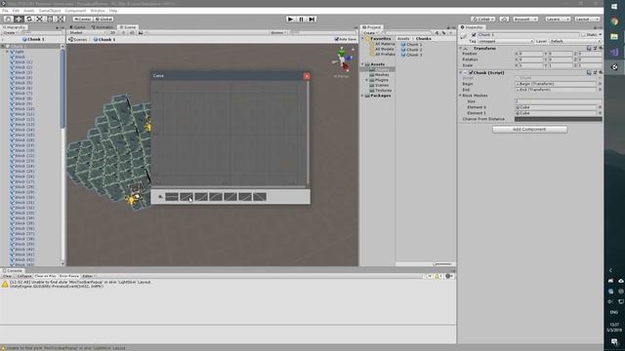Click the scene orientation gizmo

[343, 59]
